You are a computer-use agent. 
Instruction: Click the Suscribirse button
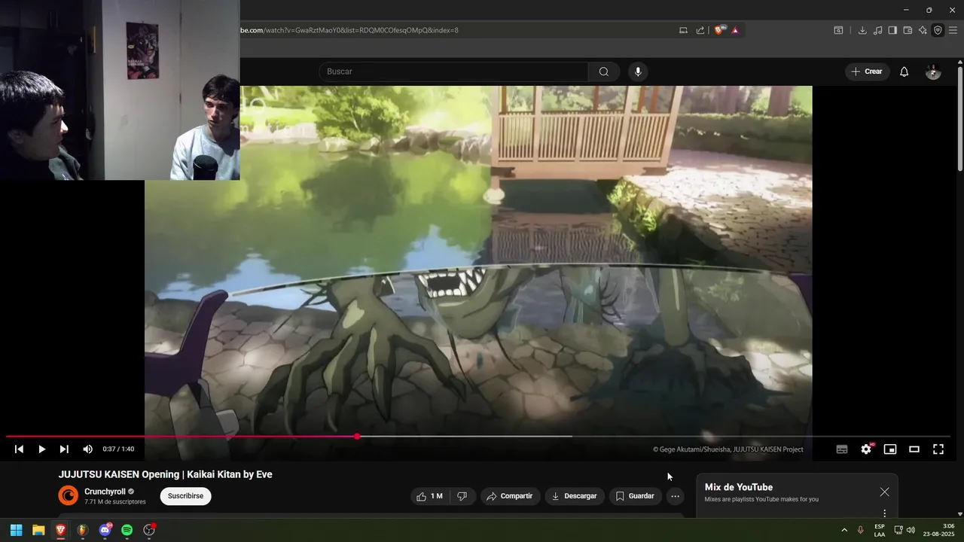[x=185, y=496]
